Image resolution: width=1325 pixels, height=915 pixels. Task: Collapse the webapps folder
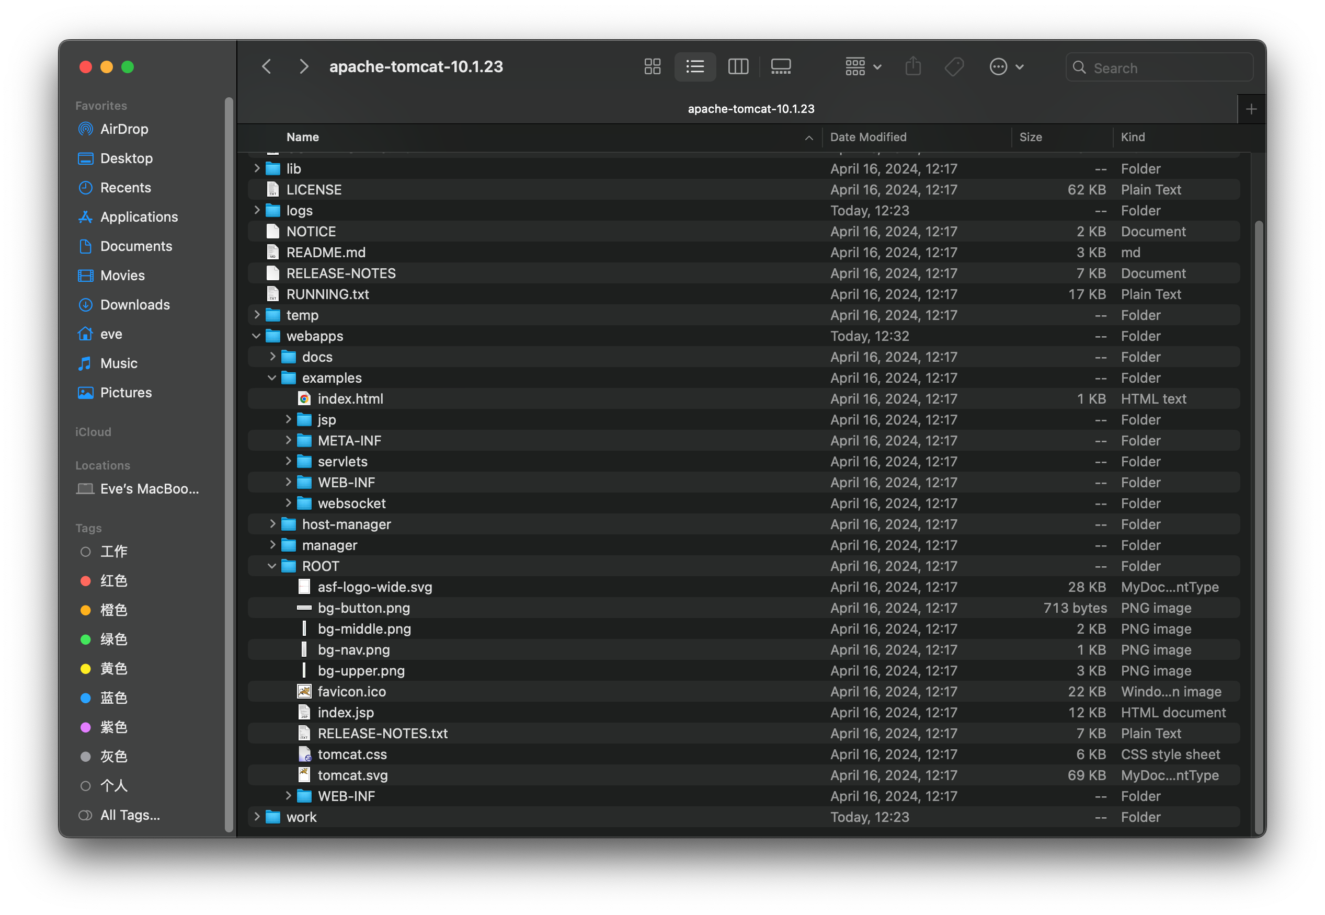coord(256,336)
